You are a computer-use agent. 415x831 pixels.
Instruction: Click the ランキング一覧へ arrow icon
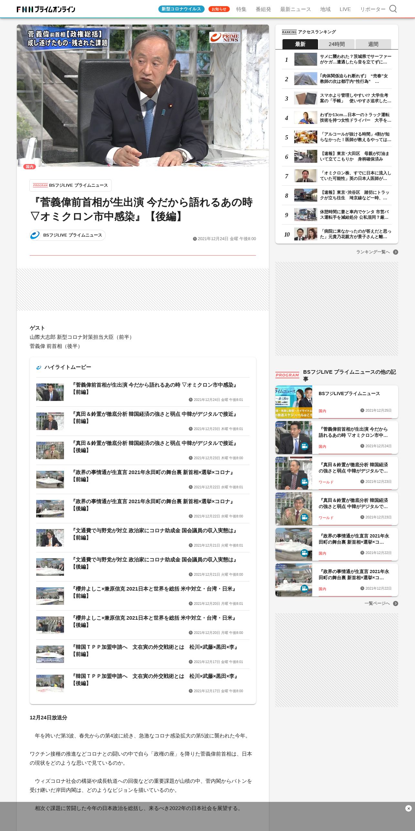396,252
